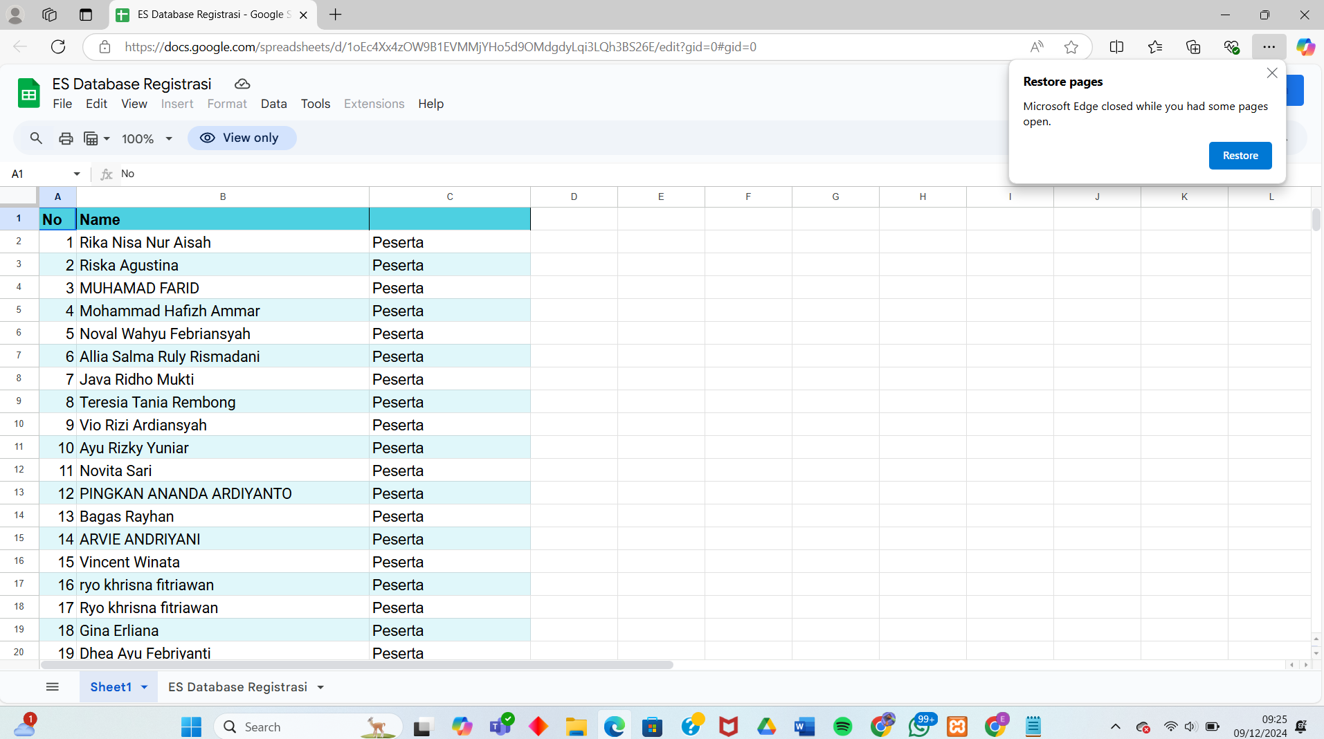Viewport: 1324px width, 739px height.
Task: Close the Restore pages popup
Action: [x=1271, y=73]
